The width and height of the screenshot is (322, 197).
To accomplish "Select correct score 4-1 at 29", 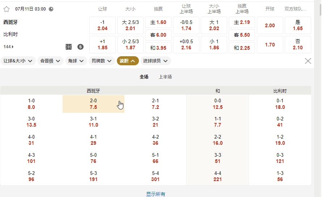I will [93, 140].
